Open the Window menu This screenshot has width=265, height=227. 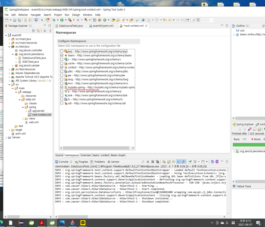87,15
